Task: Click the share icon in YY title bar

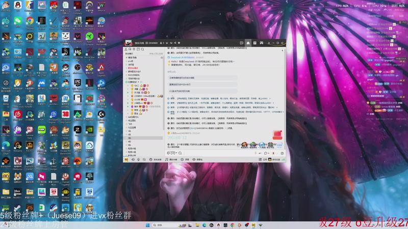Action: pos(175,43)
